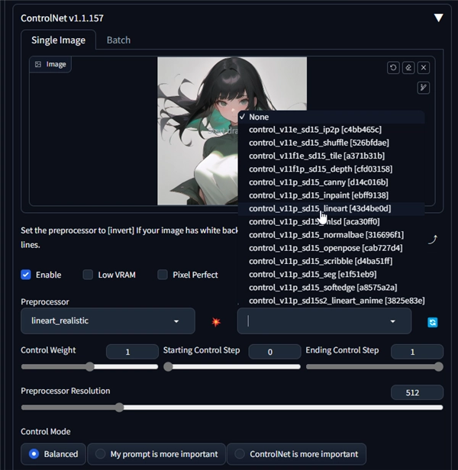Open the brush settings icon on canvas

(424, 88)
